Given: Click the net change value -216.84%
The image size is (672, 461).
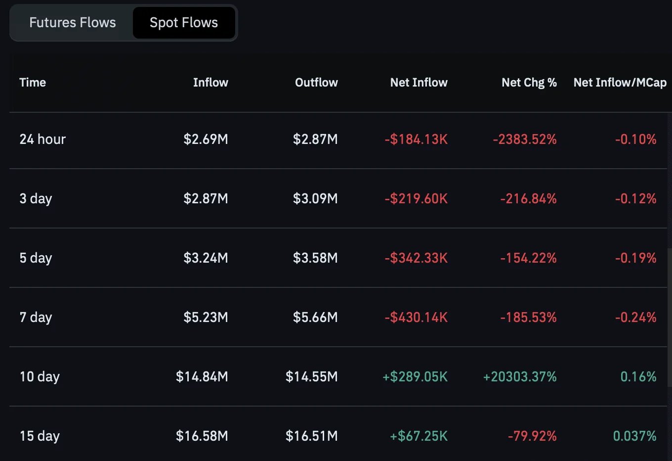Looking at the screenshot, I should [x=528, y=199].
